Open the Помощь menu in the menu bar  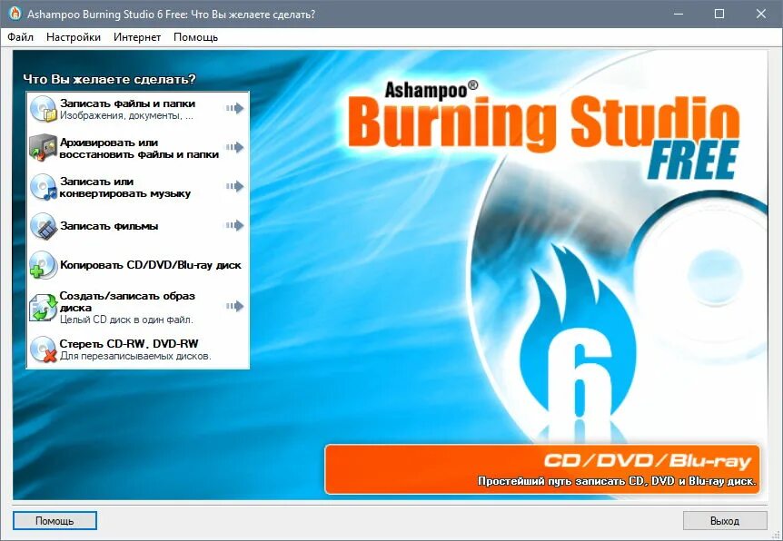196,37
